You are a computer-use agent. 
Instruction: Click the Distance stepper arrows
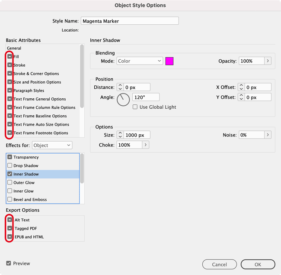(x=120, y=87)
